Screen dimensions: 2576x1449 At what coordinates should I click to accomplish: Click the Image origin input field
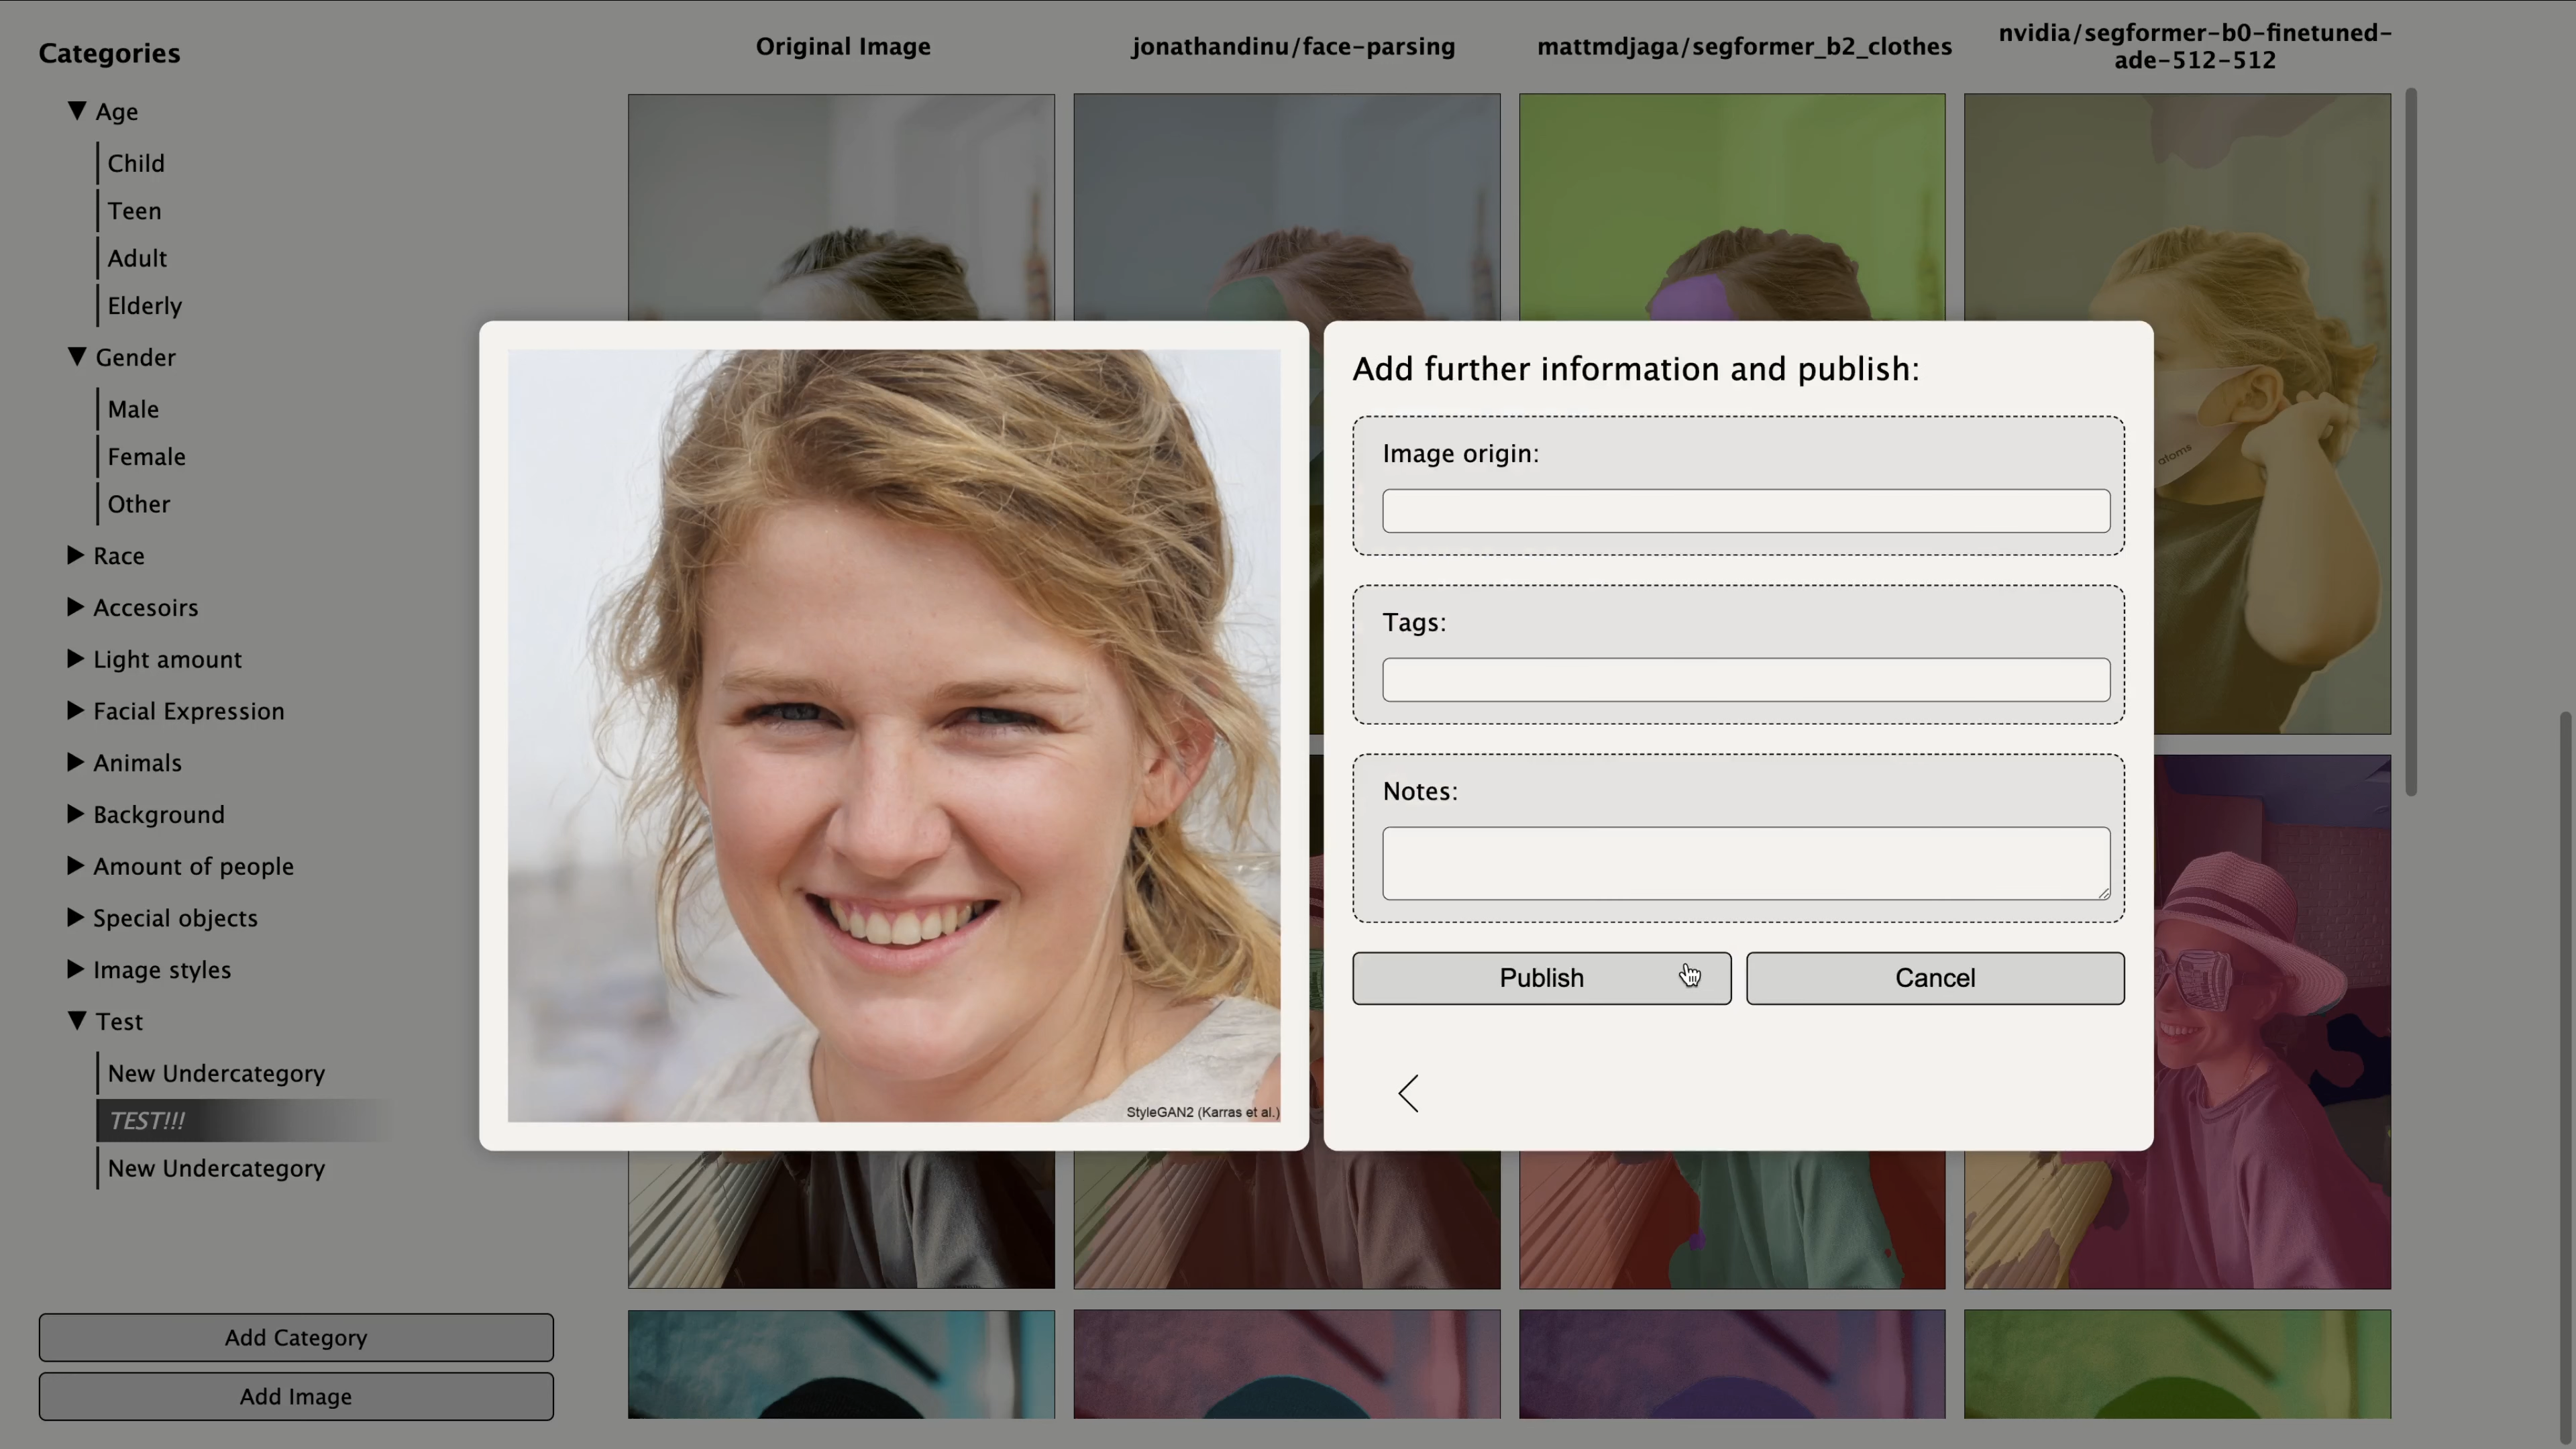1744,511
